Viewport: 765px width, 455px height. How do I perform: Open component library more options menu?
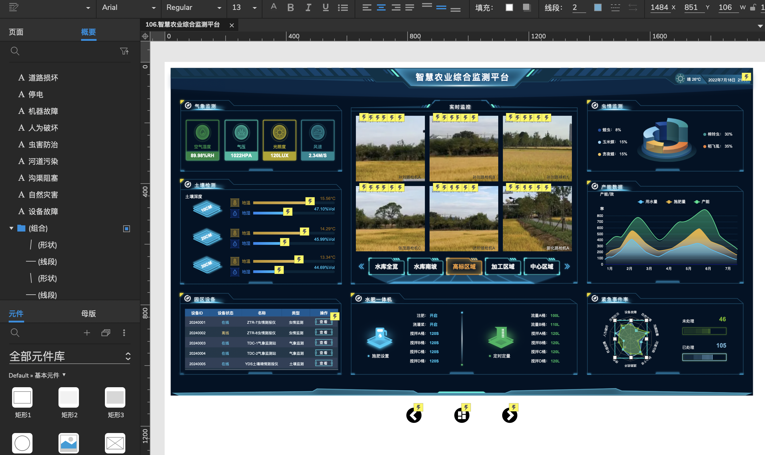point(124,333)
